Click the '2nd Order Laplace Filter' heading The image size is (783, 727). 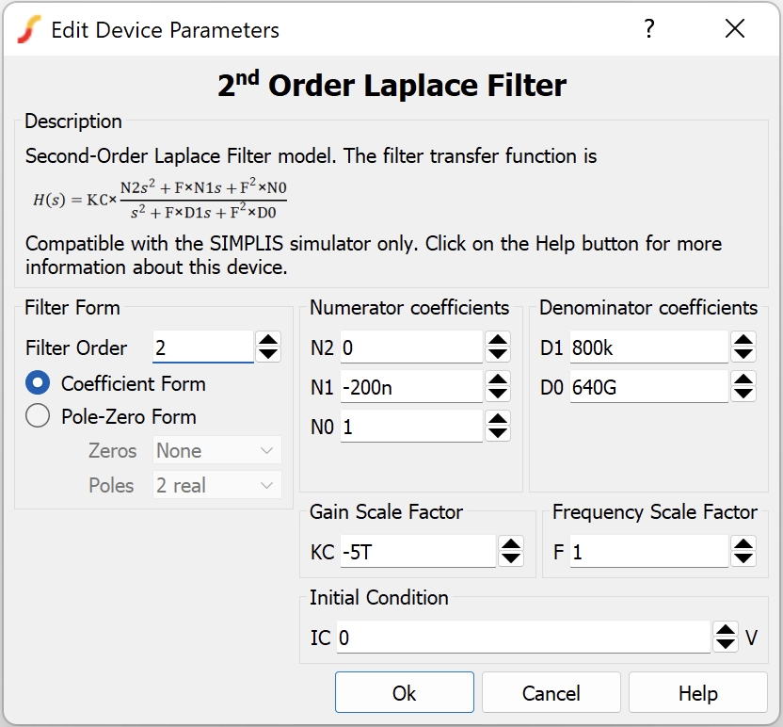click(x=392, y=85)
